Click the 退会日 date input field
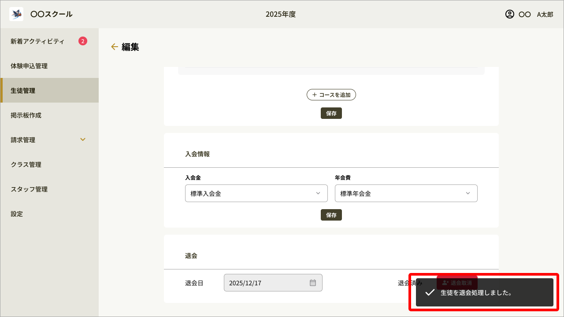 (x=264, y=283)
